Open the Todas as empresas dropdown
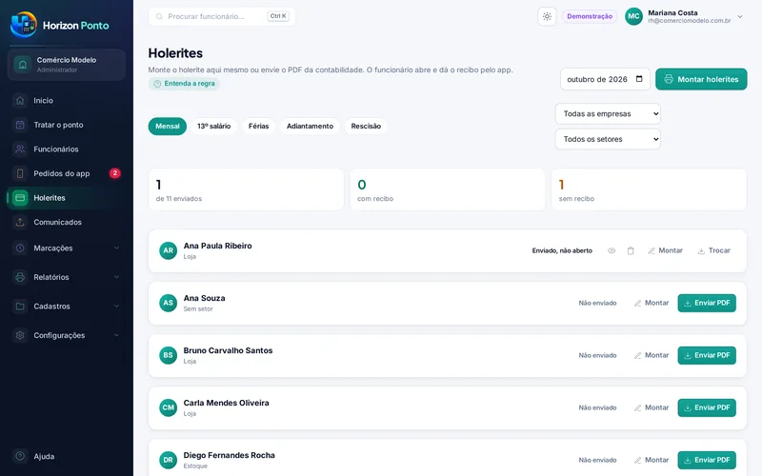 [x=608, y=113]
